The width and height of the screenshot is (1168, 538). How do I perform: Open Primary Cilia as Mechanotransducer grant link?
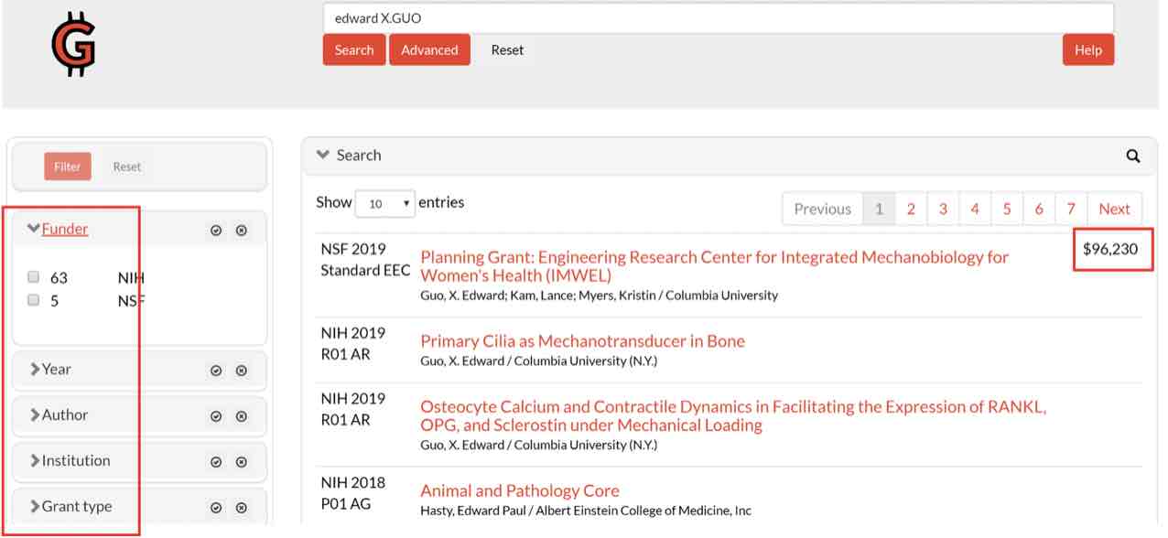point(582,341)
